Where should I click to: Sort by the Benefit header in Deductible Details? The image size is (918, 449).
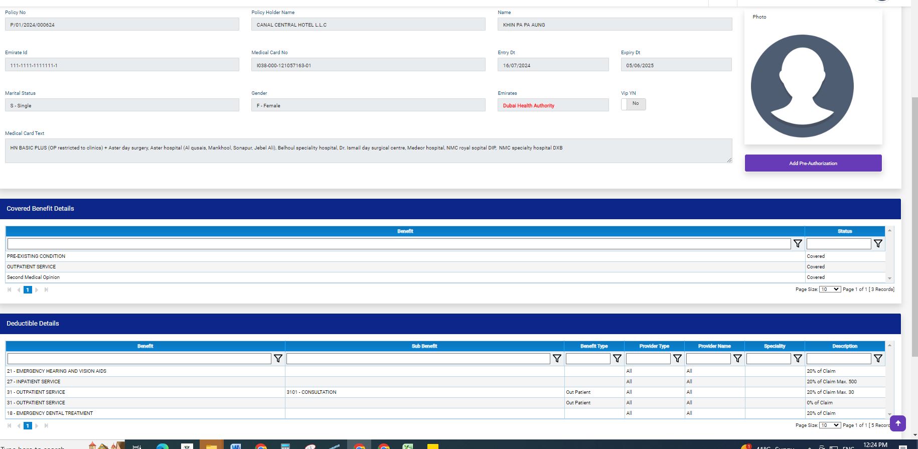point(145,346)
